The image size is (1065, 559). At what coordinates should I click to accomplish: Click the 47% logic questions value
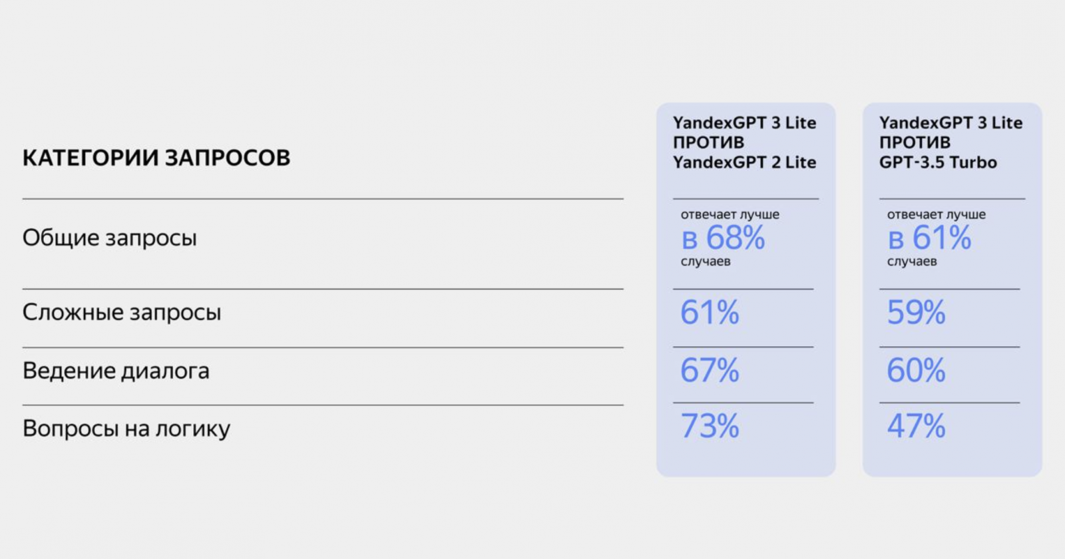[916, 427]
